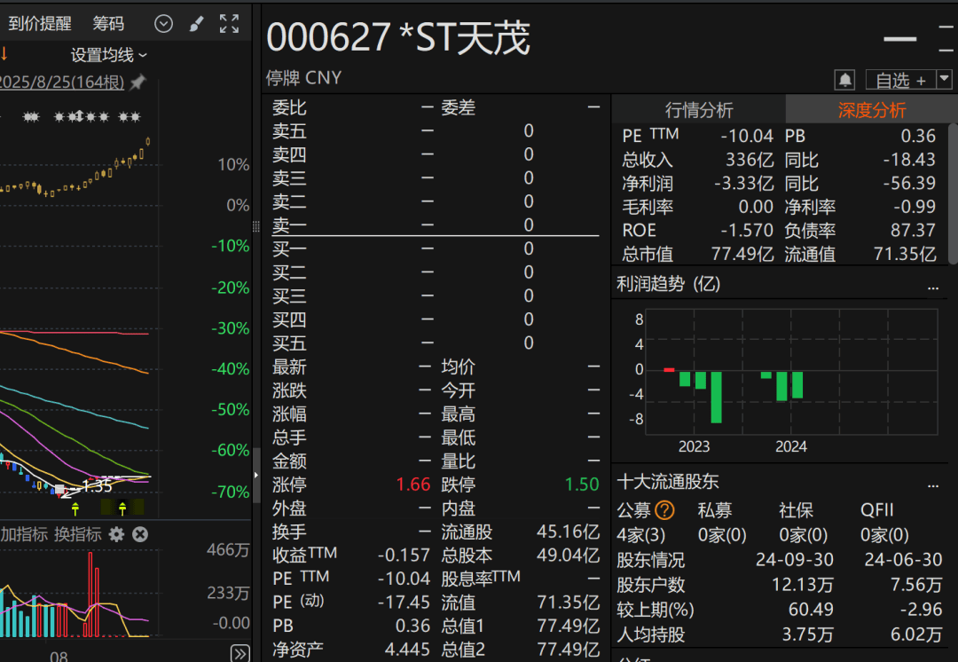Open 筹码 chip distribution
958x662 pixels.
click(108, 24)
